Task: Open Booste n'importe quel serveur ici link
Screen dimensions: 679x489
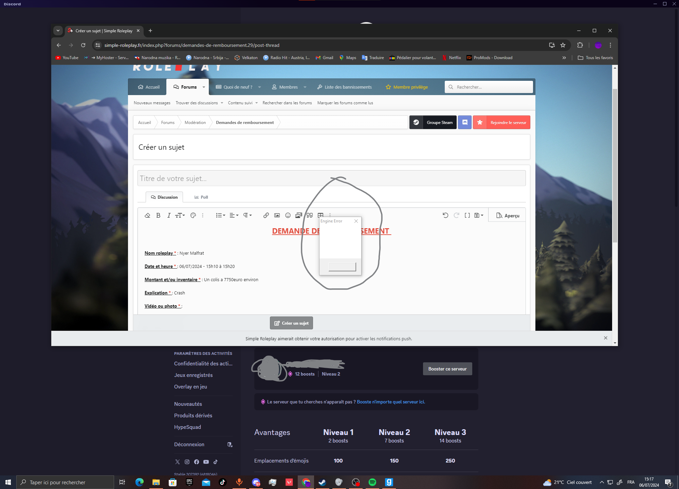Action: [x=391, y=402]
